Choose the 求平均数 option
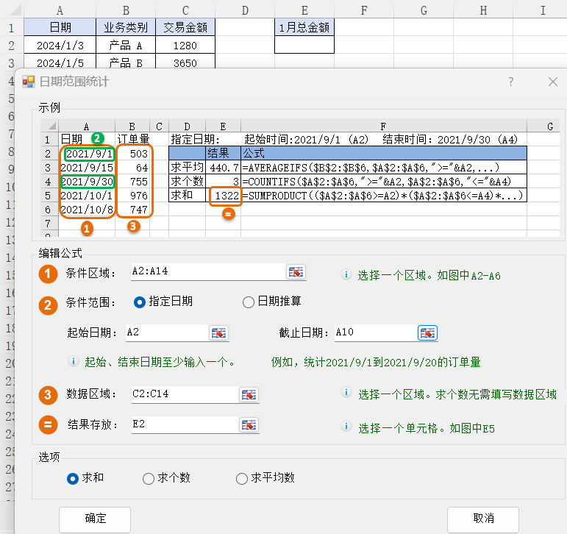 [x=242, y=478]
